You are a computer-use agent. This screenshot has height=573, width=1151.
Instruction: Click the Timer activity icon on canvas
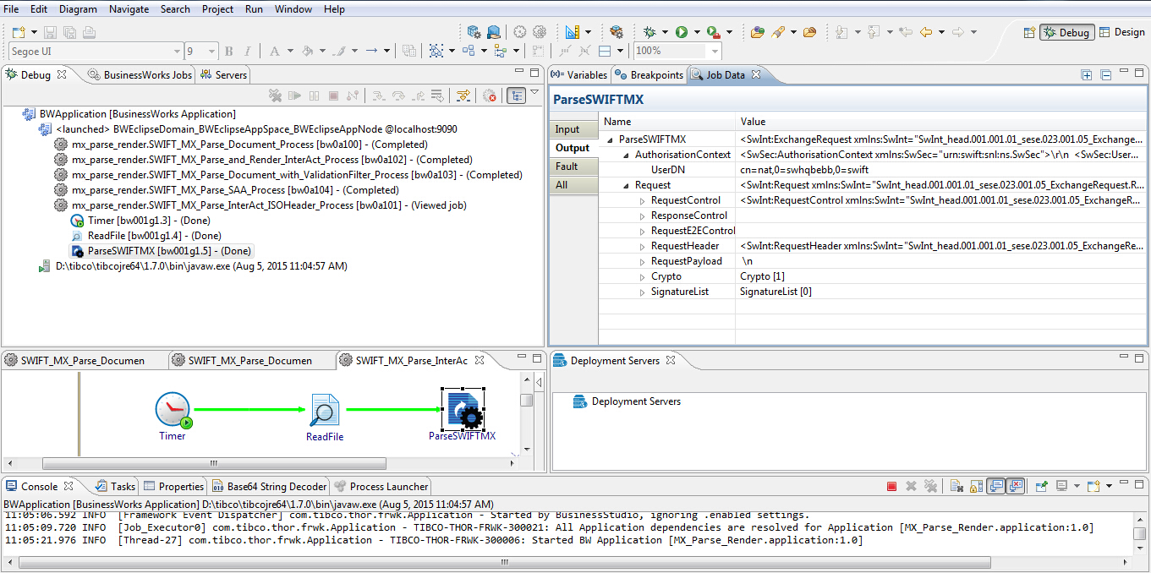click(x=173, y=410)
